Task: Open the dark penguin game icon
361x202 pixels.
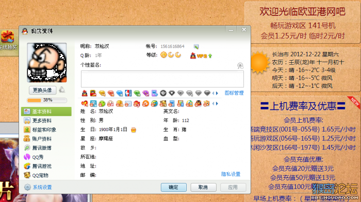Action: (198, 103)
